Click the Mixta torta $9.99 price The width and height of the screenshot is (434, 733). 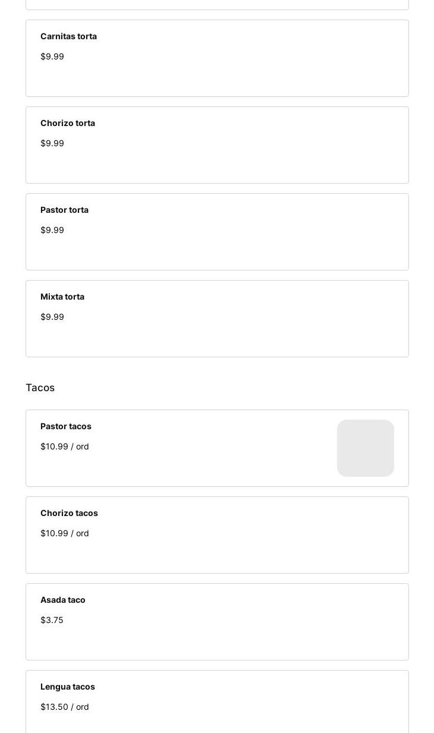click(52, 317)
